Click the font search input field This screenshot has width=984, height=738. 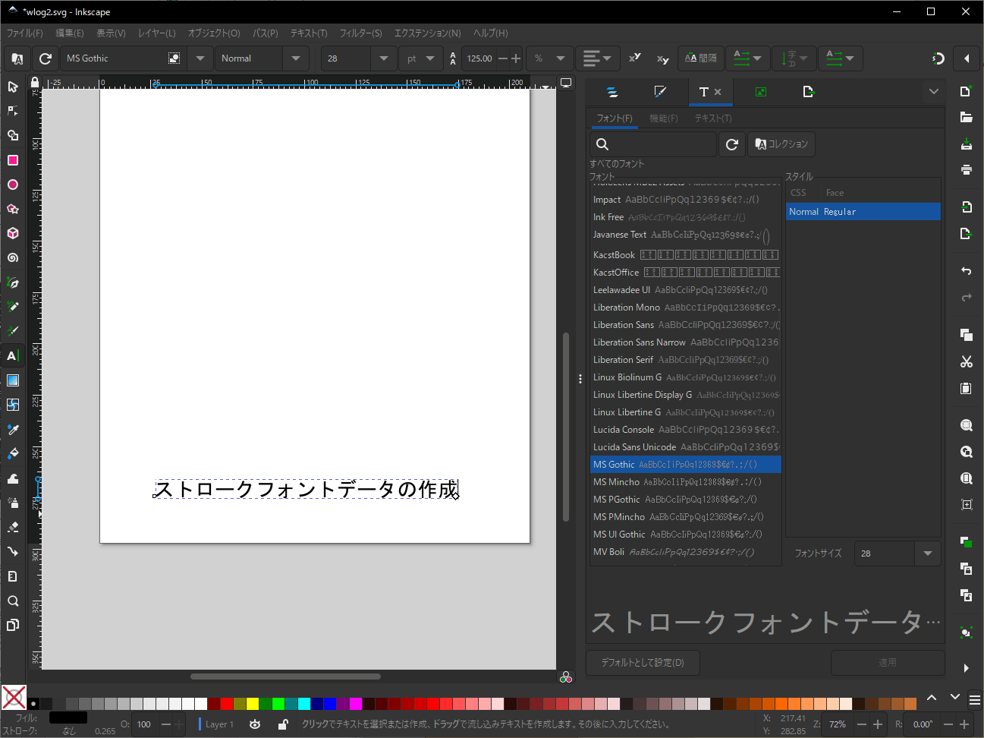click(x=654, y=144)
